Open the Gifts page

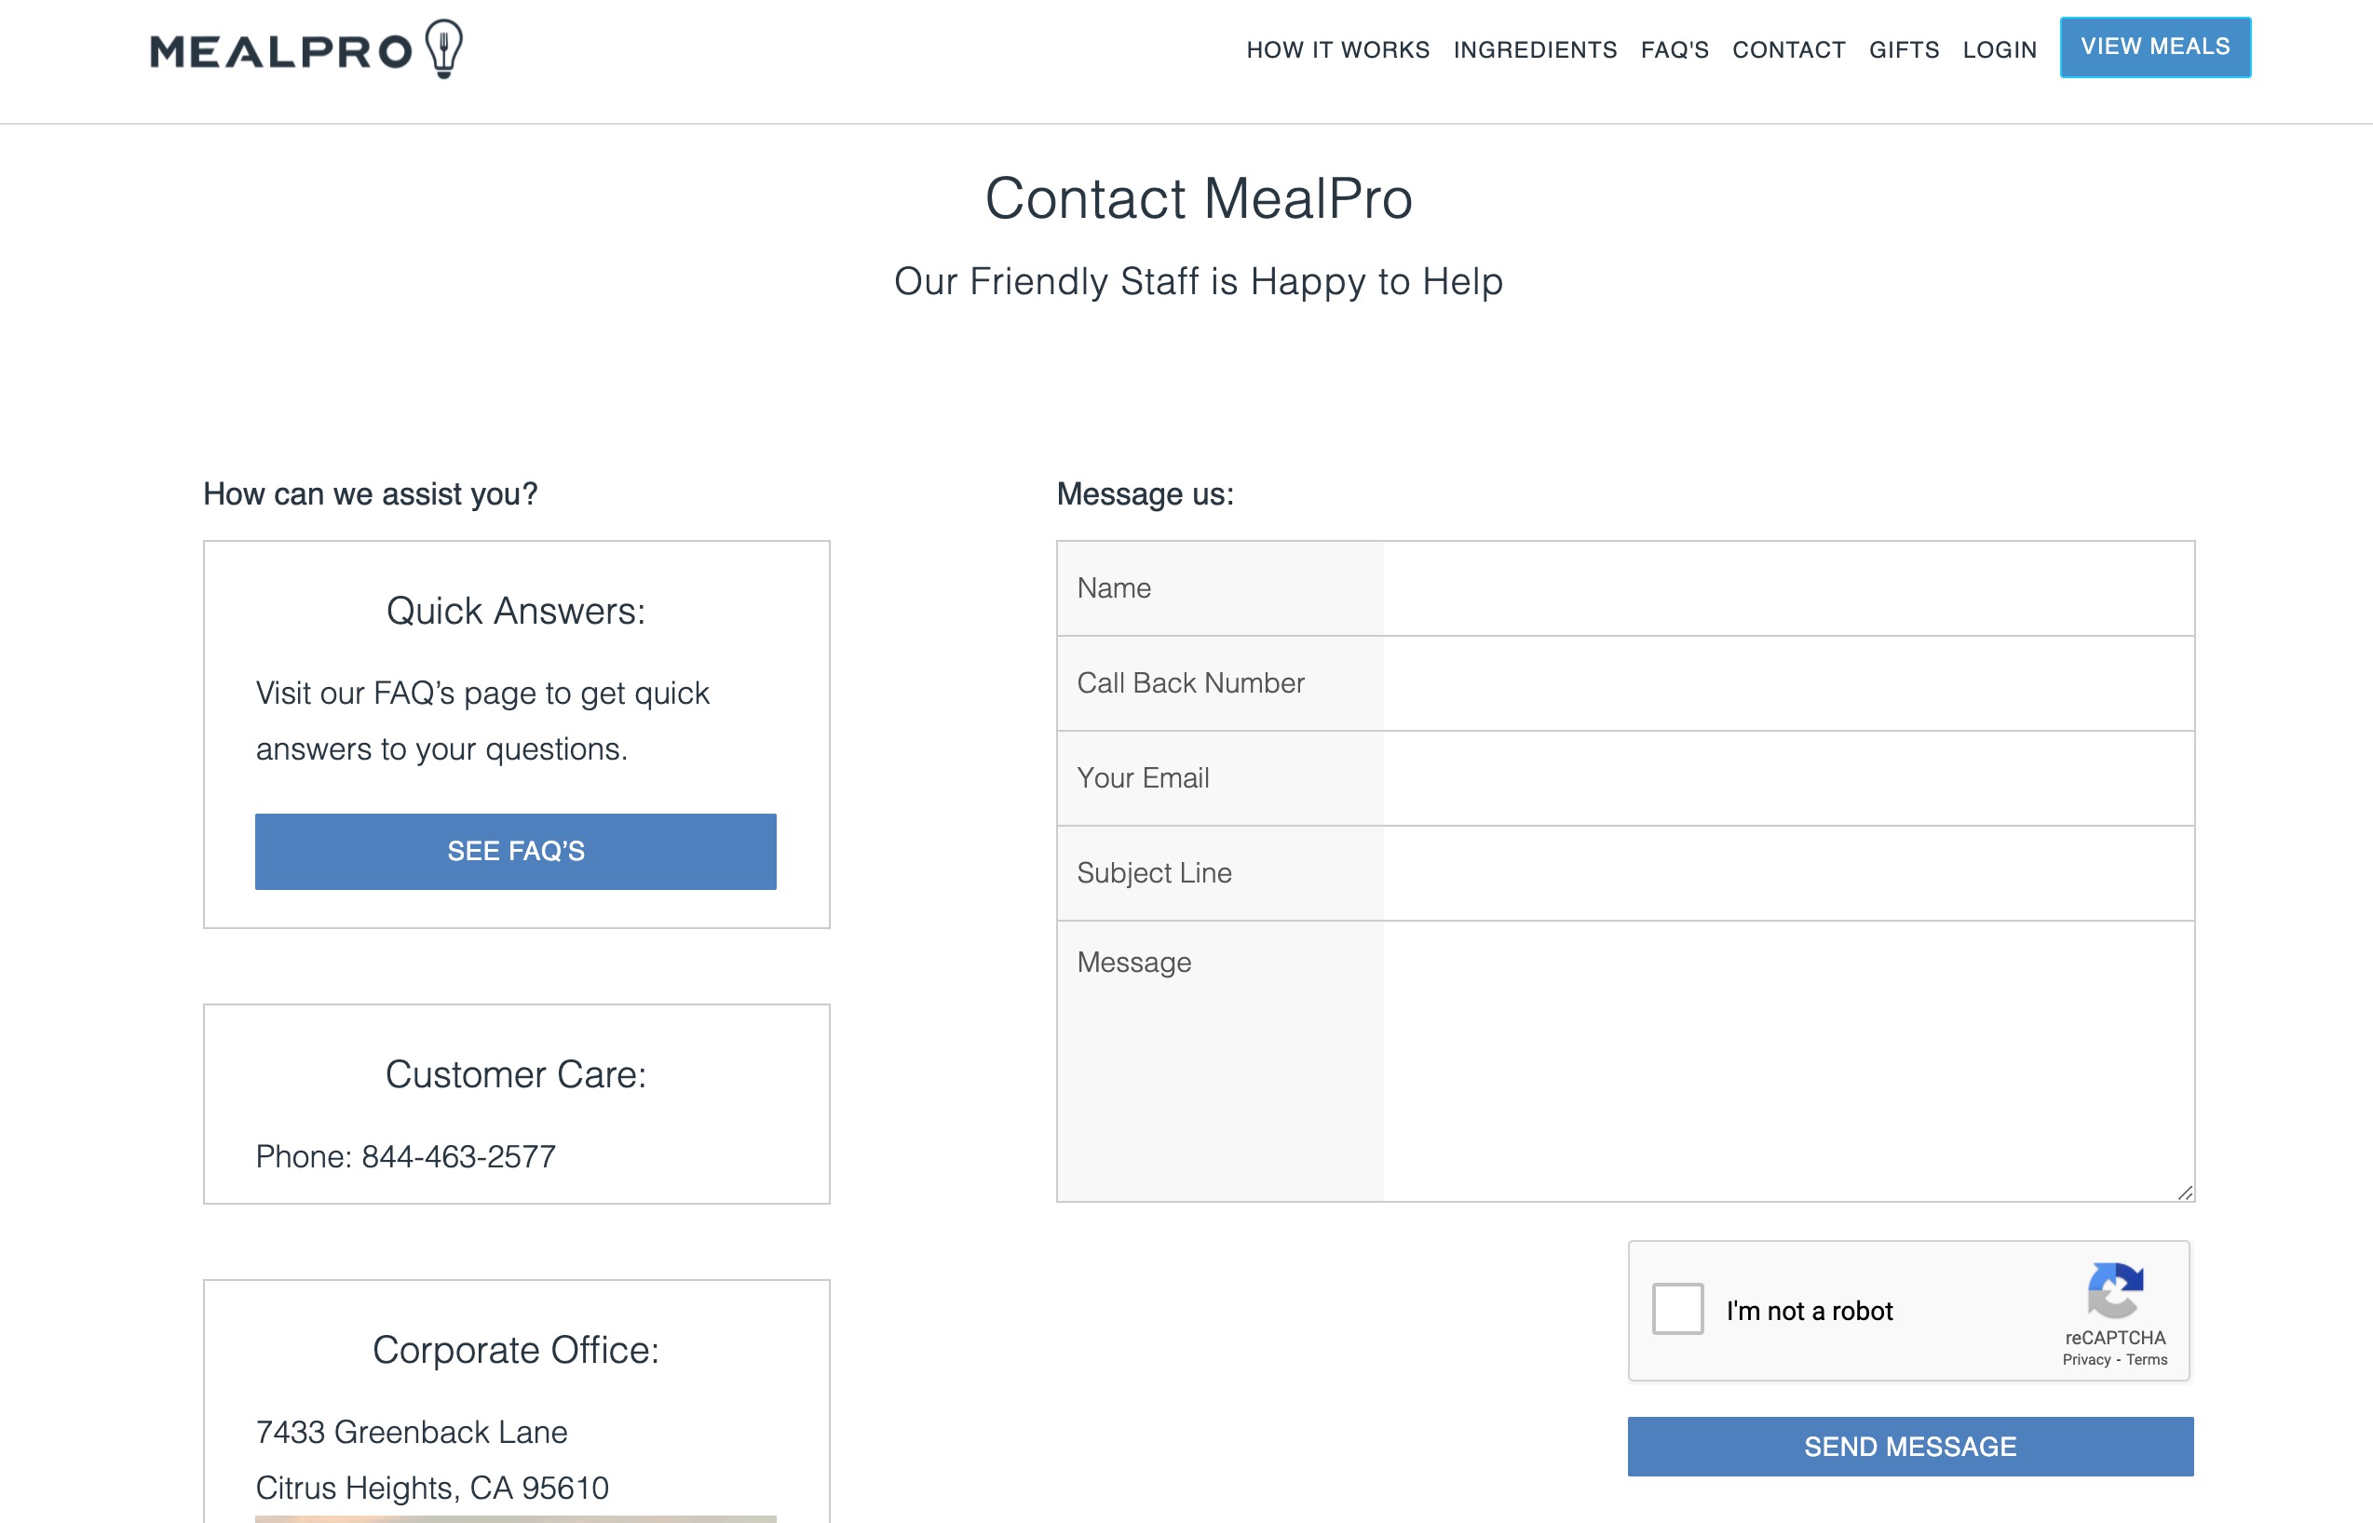point(1903,49)
